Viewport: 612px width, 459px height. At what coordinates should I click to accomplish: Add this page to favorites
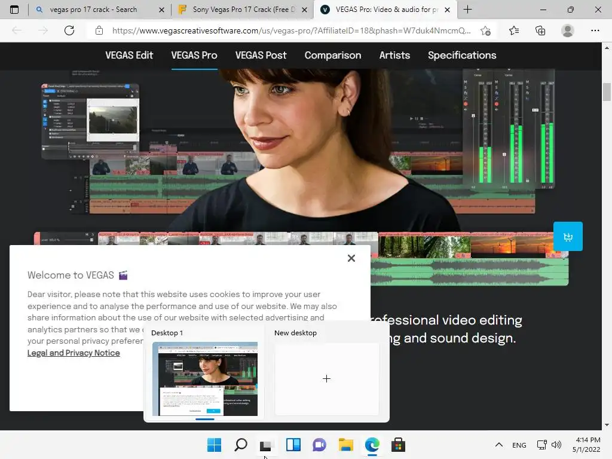(485, 30)
